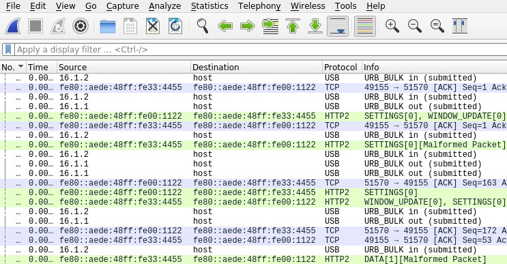507x264 pixels.
Task: Sort packets by Info column header
Action: 435,68
